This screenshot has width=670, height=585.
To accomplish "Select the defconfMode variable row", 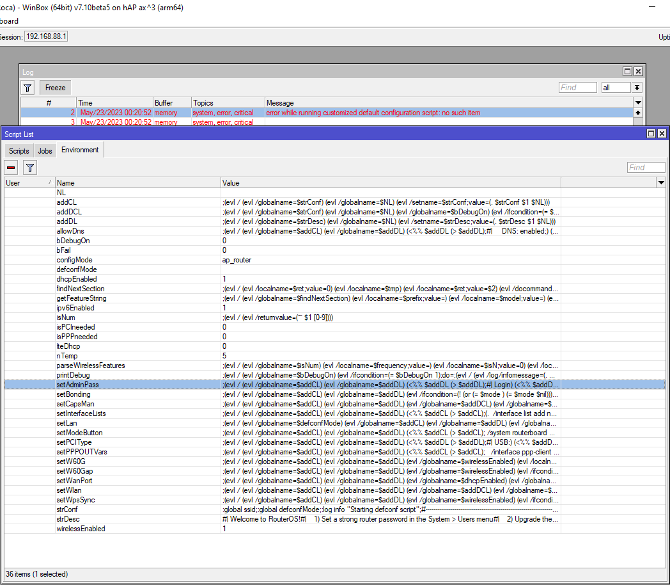I will [x=334, y=269].
